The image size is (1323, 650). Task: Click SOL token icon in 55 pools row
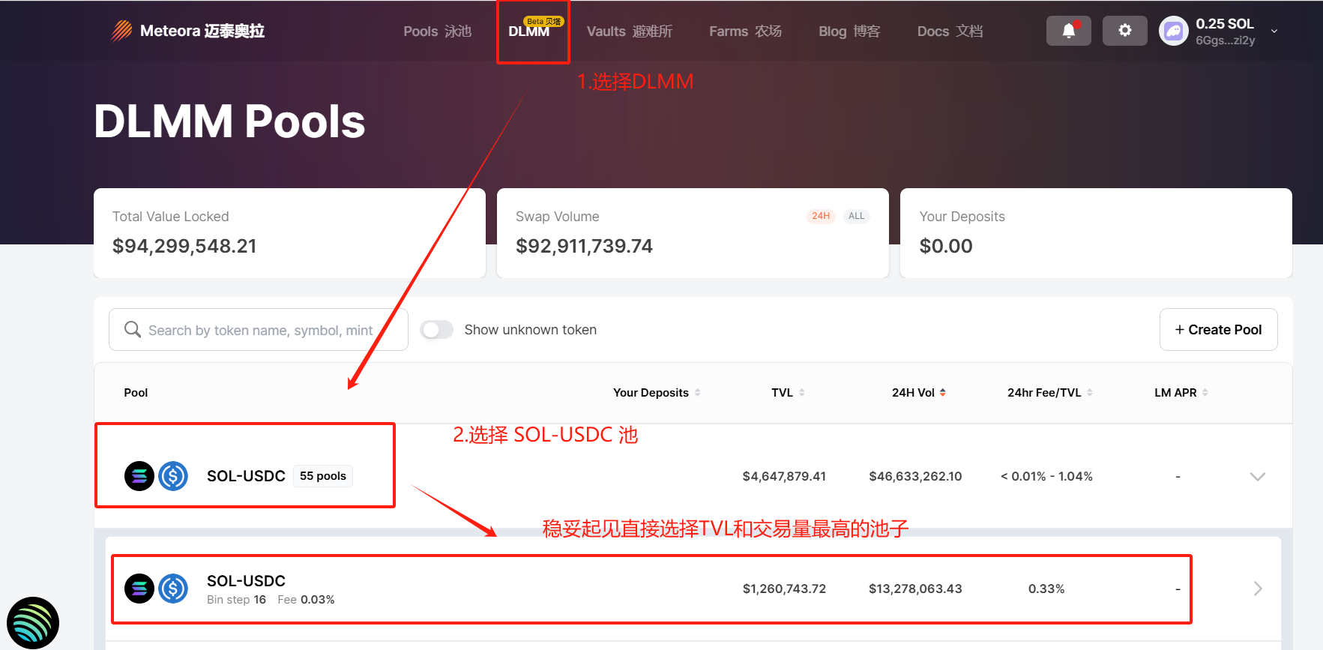(139, 476)
